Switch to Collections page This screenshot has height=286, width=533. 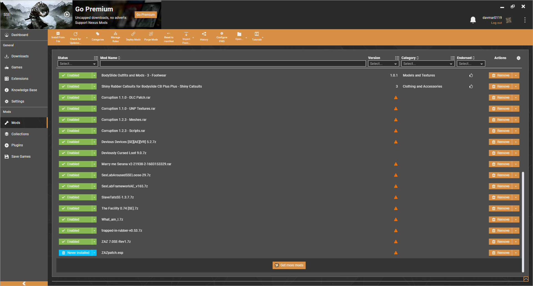click(24, 134)
